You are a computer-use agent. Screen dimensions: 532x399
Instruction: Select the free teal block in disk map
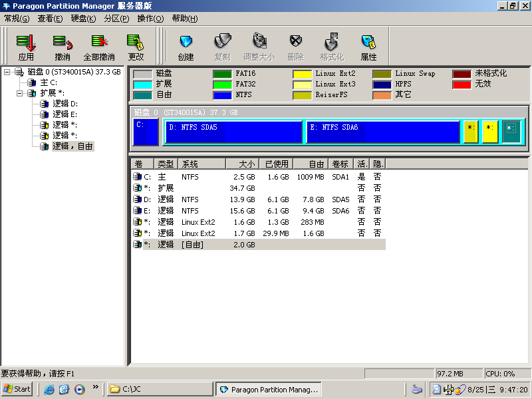click(x=511, y=132)
